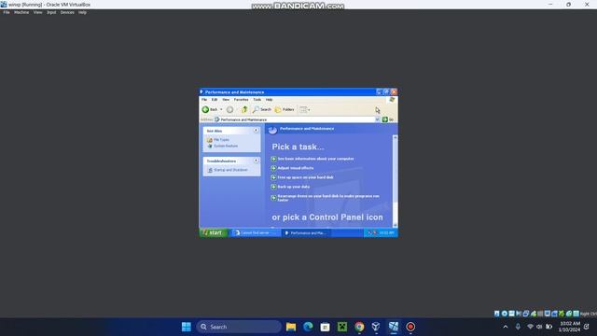
Task: Switch to 'Cannot find server' XP taskbar button
Action: [256, 232]
